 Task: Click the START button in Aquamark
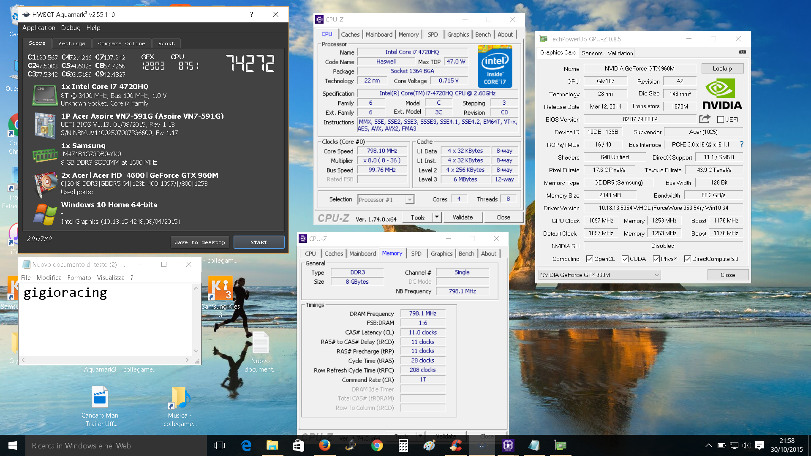259,242
